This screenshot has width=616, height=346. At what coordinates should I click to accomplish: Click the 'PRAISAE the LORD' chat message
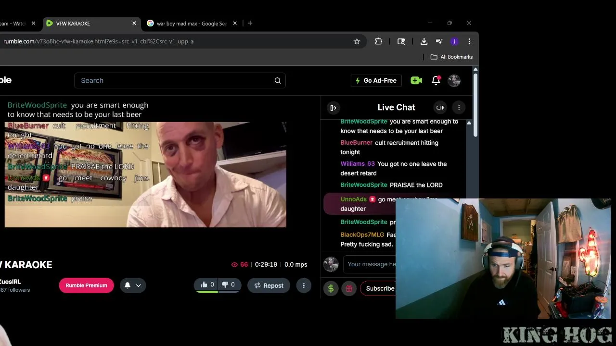[416, 185]
